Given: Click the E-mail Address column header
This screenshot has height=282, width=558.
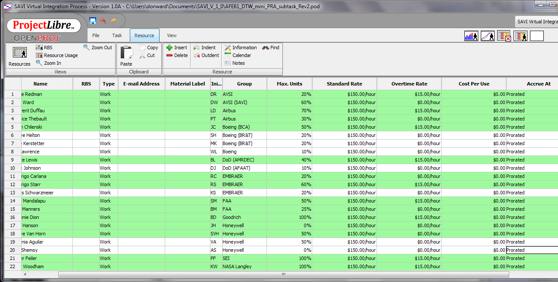Looking at the screenshot, I should coord(141,84).
